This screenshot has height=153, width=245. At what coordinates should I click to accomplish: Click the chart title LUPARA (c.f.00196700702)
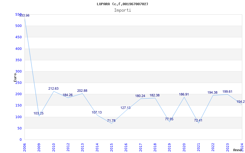(123, 4)
